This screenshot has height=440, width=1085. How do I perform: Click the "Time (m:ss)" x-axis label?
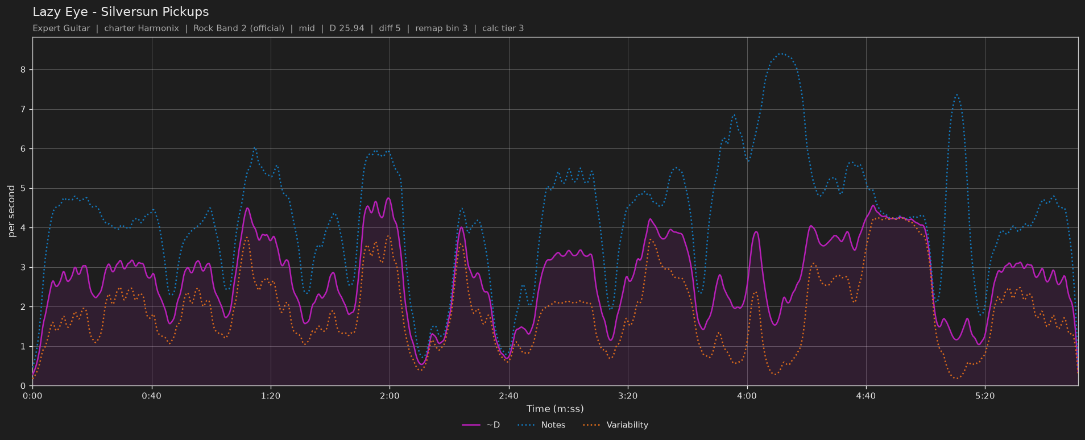555,409
